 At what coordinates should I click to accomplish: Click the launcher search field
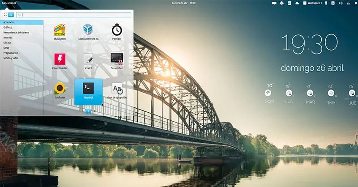73,15
